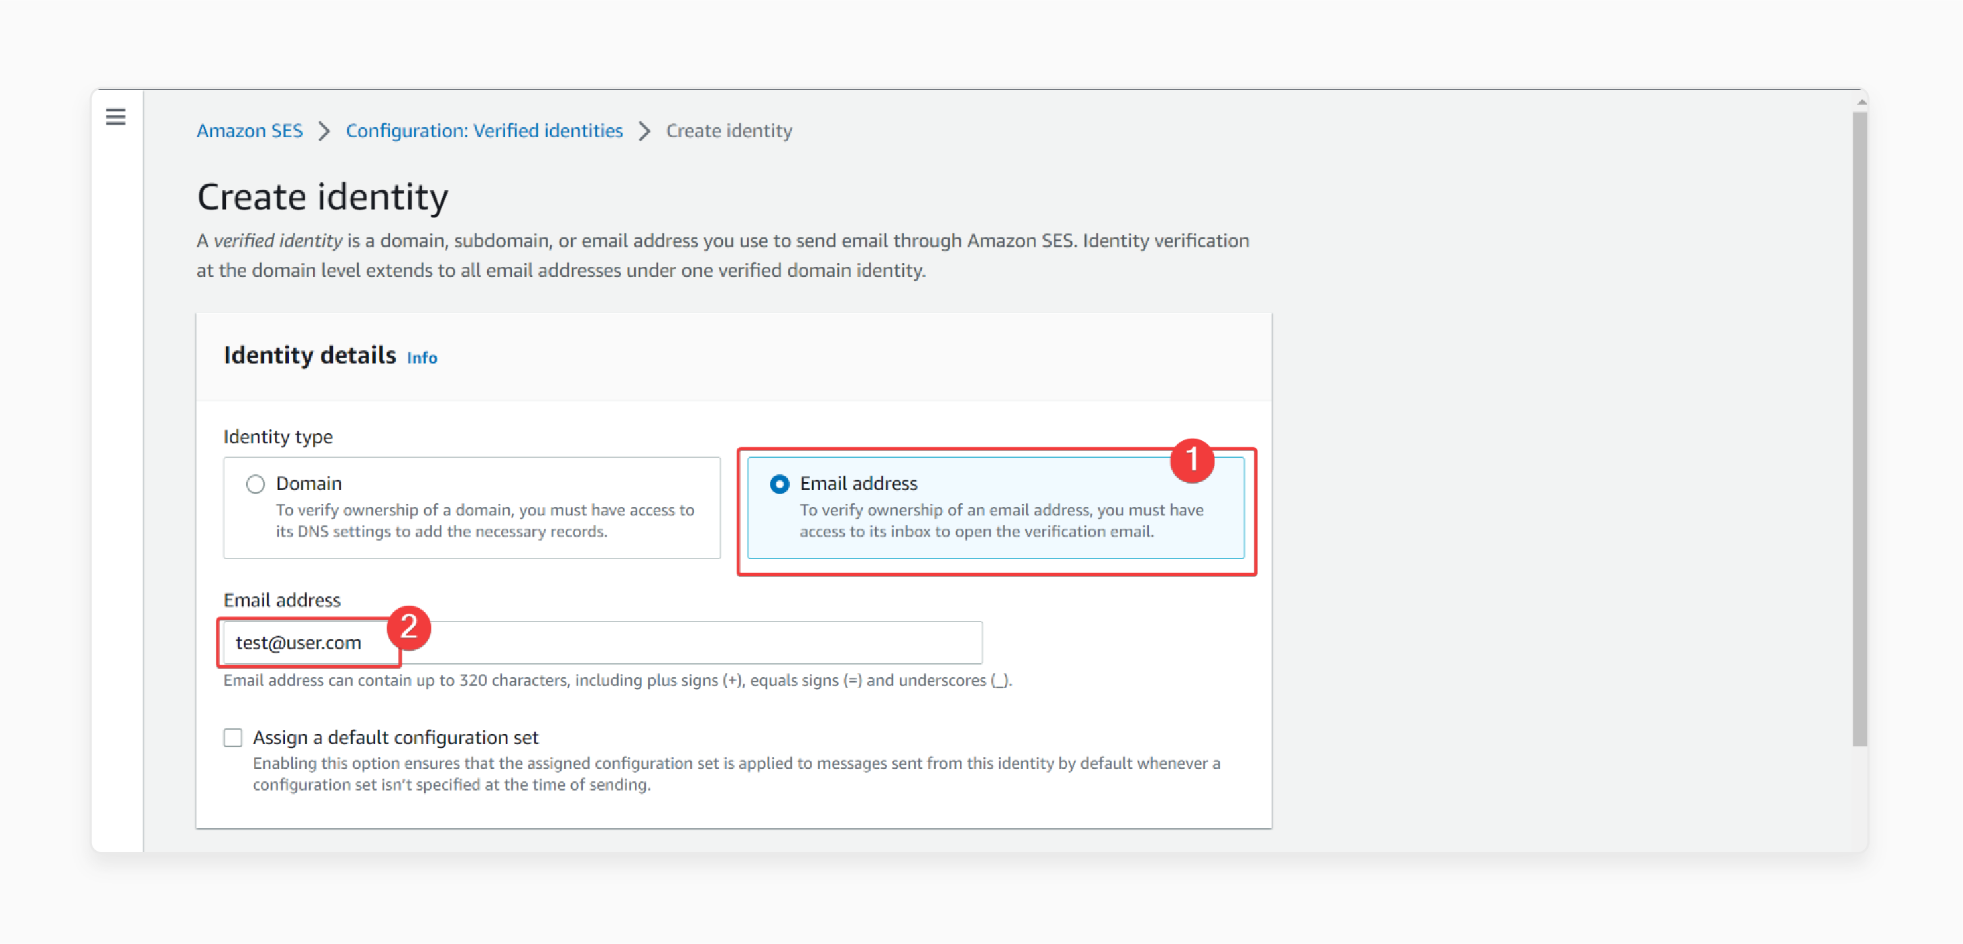This screenshot has height=944, width=1963.
Task: Open the hamburger navigation menu
Action: [116, 117]
